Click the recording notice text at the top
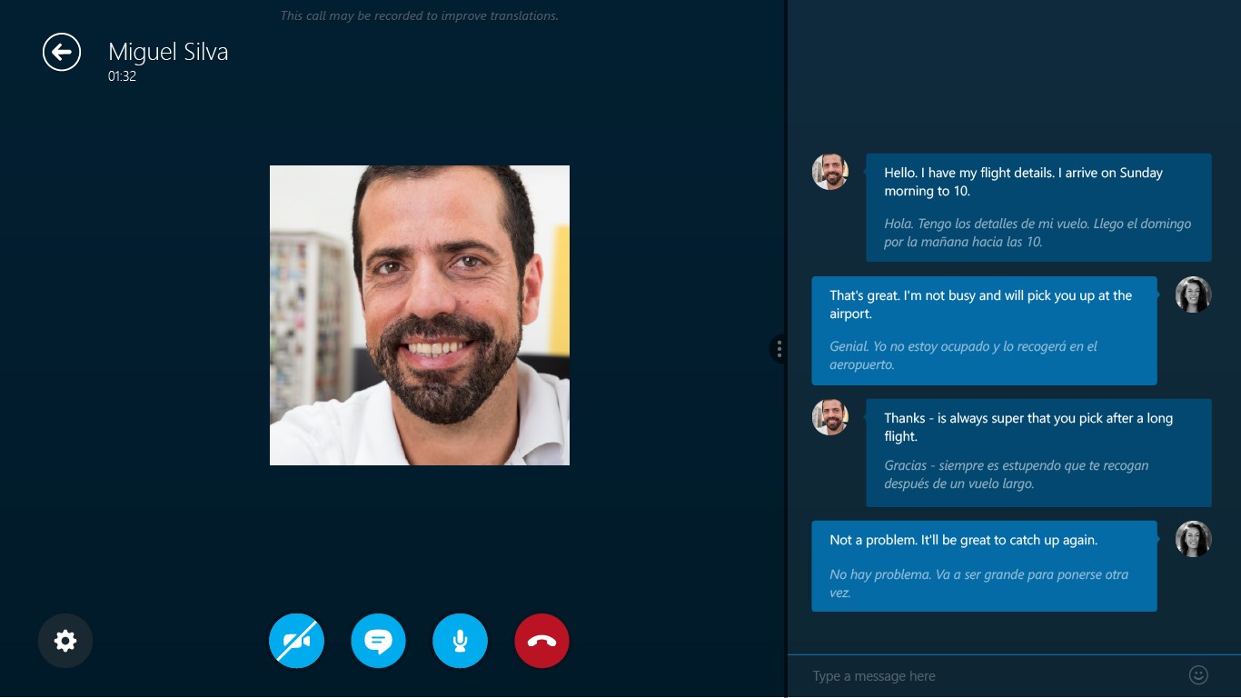 coord(419,15)
